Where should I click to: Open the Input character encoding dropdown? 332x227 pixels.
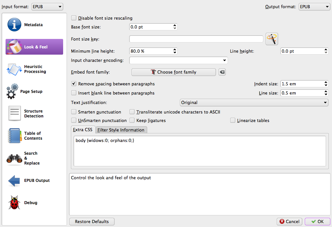tap(179, 60)
